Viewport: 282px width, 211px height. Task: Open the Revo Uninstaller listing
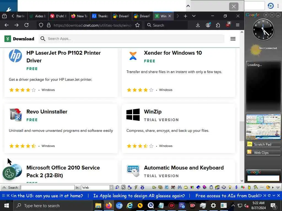(47, 112)
